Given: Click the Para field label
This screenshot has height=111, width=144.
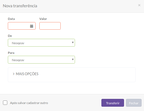Looking at the screenshot, I should tap(11, 53).
